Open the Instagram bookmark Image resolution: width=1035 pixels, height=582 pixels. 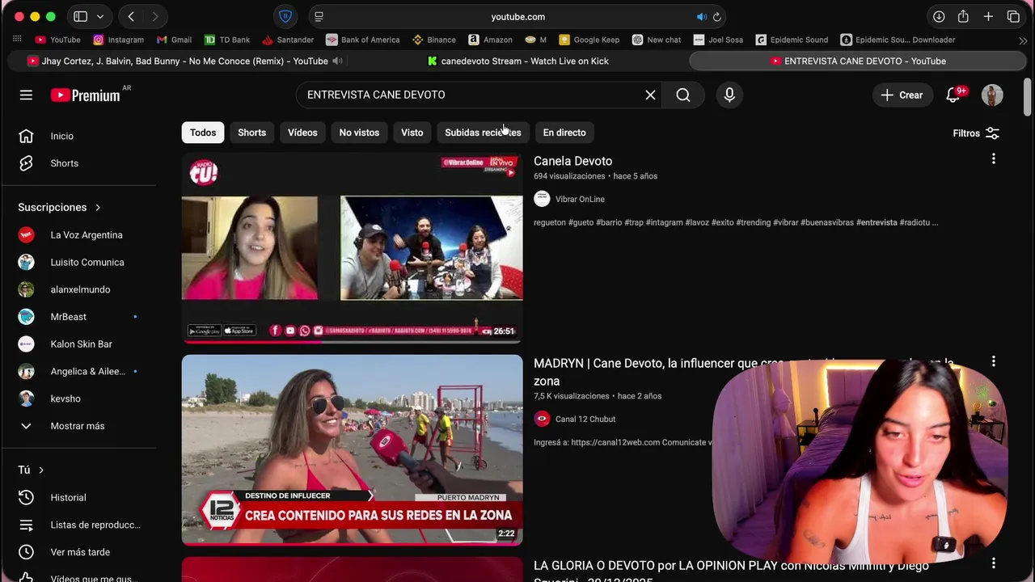[118, 40]
